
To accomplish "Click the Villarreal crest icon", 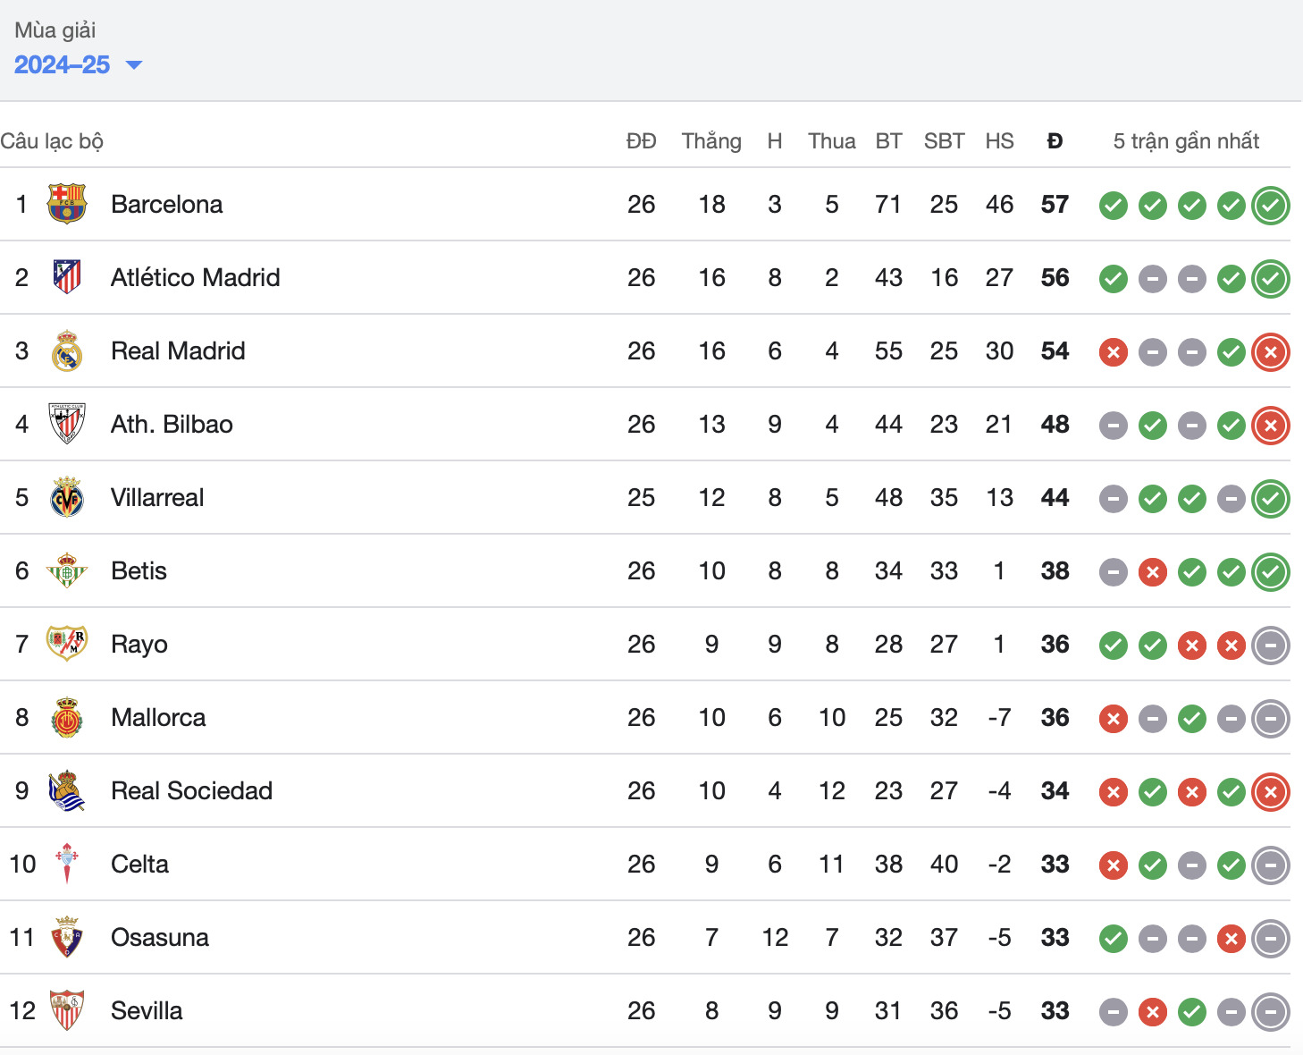I will click(67, 497).
